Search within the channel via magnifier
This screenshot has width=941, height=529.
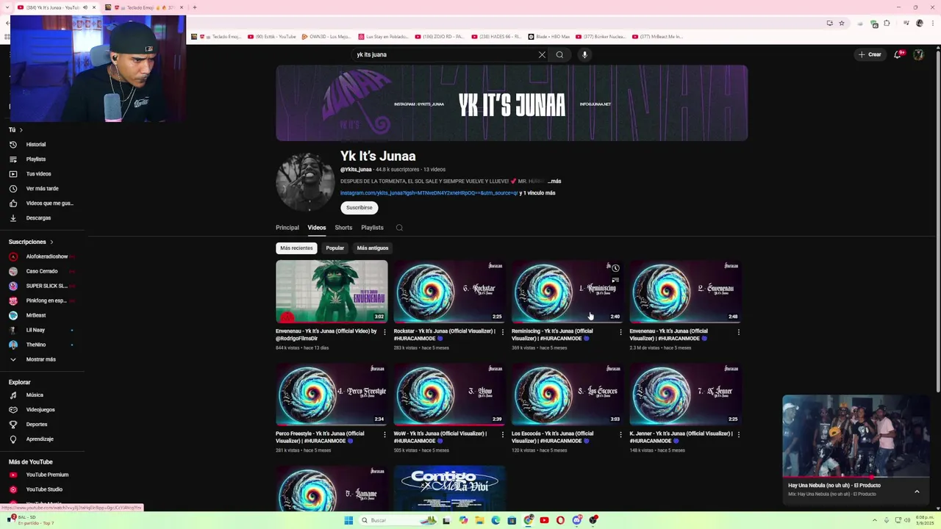pyautogui.click(x=399, y=228)
